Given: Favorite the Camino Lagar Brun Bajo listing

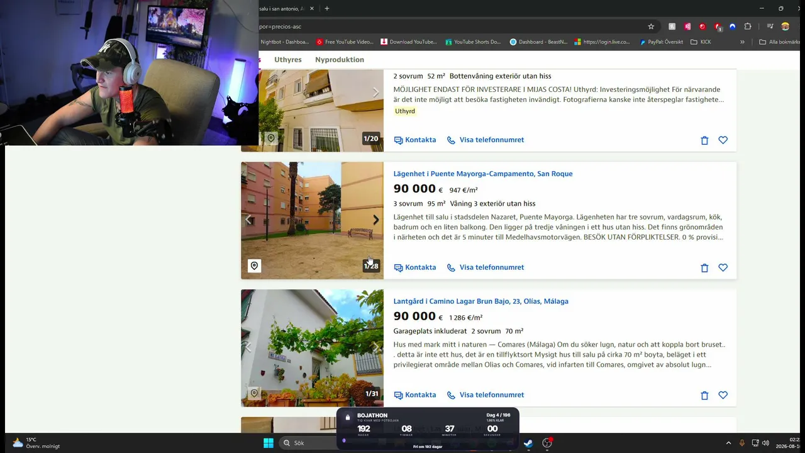Looking at the screenshot, I should (x=723, y=395).
